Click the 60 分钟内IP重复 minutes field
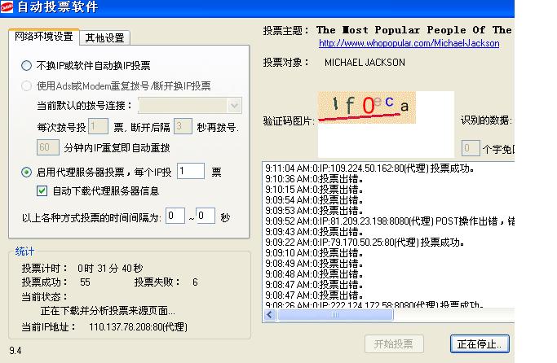Screen dimensions: 557x363 48,147
